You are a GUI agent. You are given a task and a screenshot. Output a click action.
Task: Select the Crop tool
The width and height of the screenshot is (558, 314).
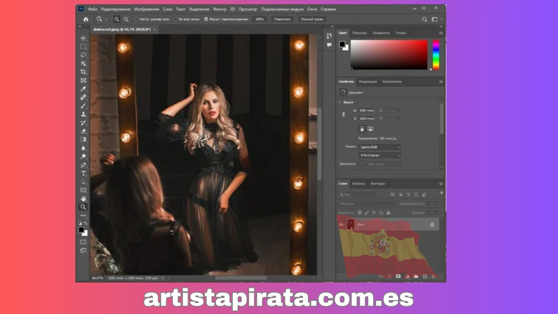tap(83, 72)
